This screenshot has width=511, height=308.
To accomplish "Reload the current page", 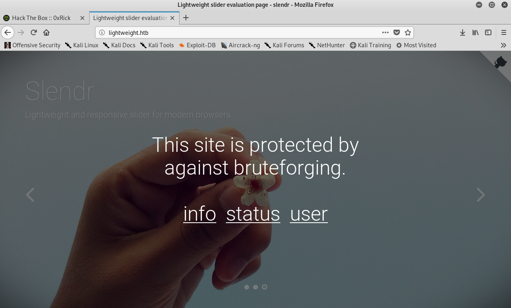I will [34, 32].
